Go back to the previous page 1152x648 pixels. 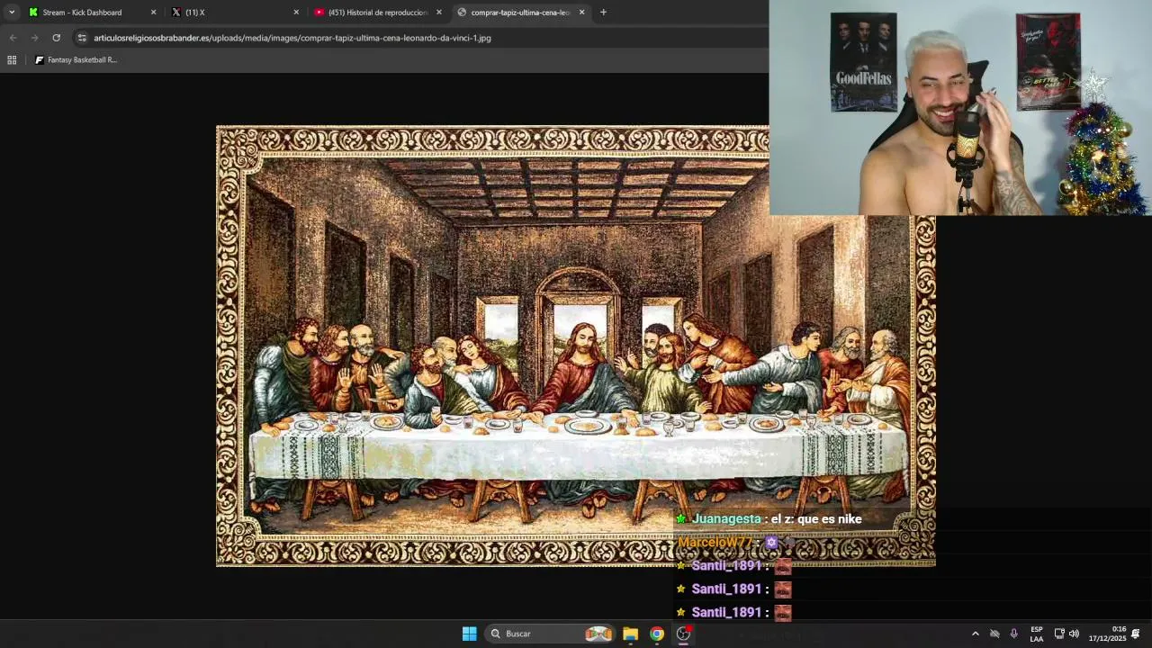coord(13,38)
